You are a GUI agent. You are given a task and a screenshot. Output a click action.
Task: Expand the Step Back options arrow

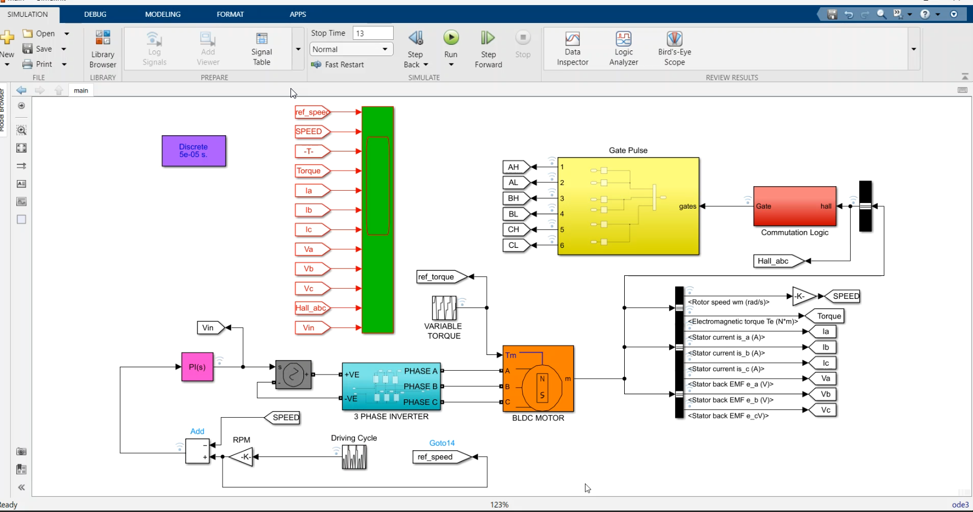pos(426,64)
